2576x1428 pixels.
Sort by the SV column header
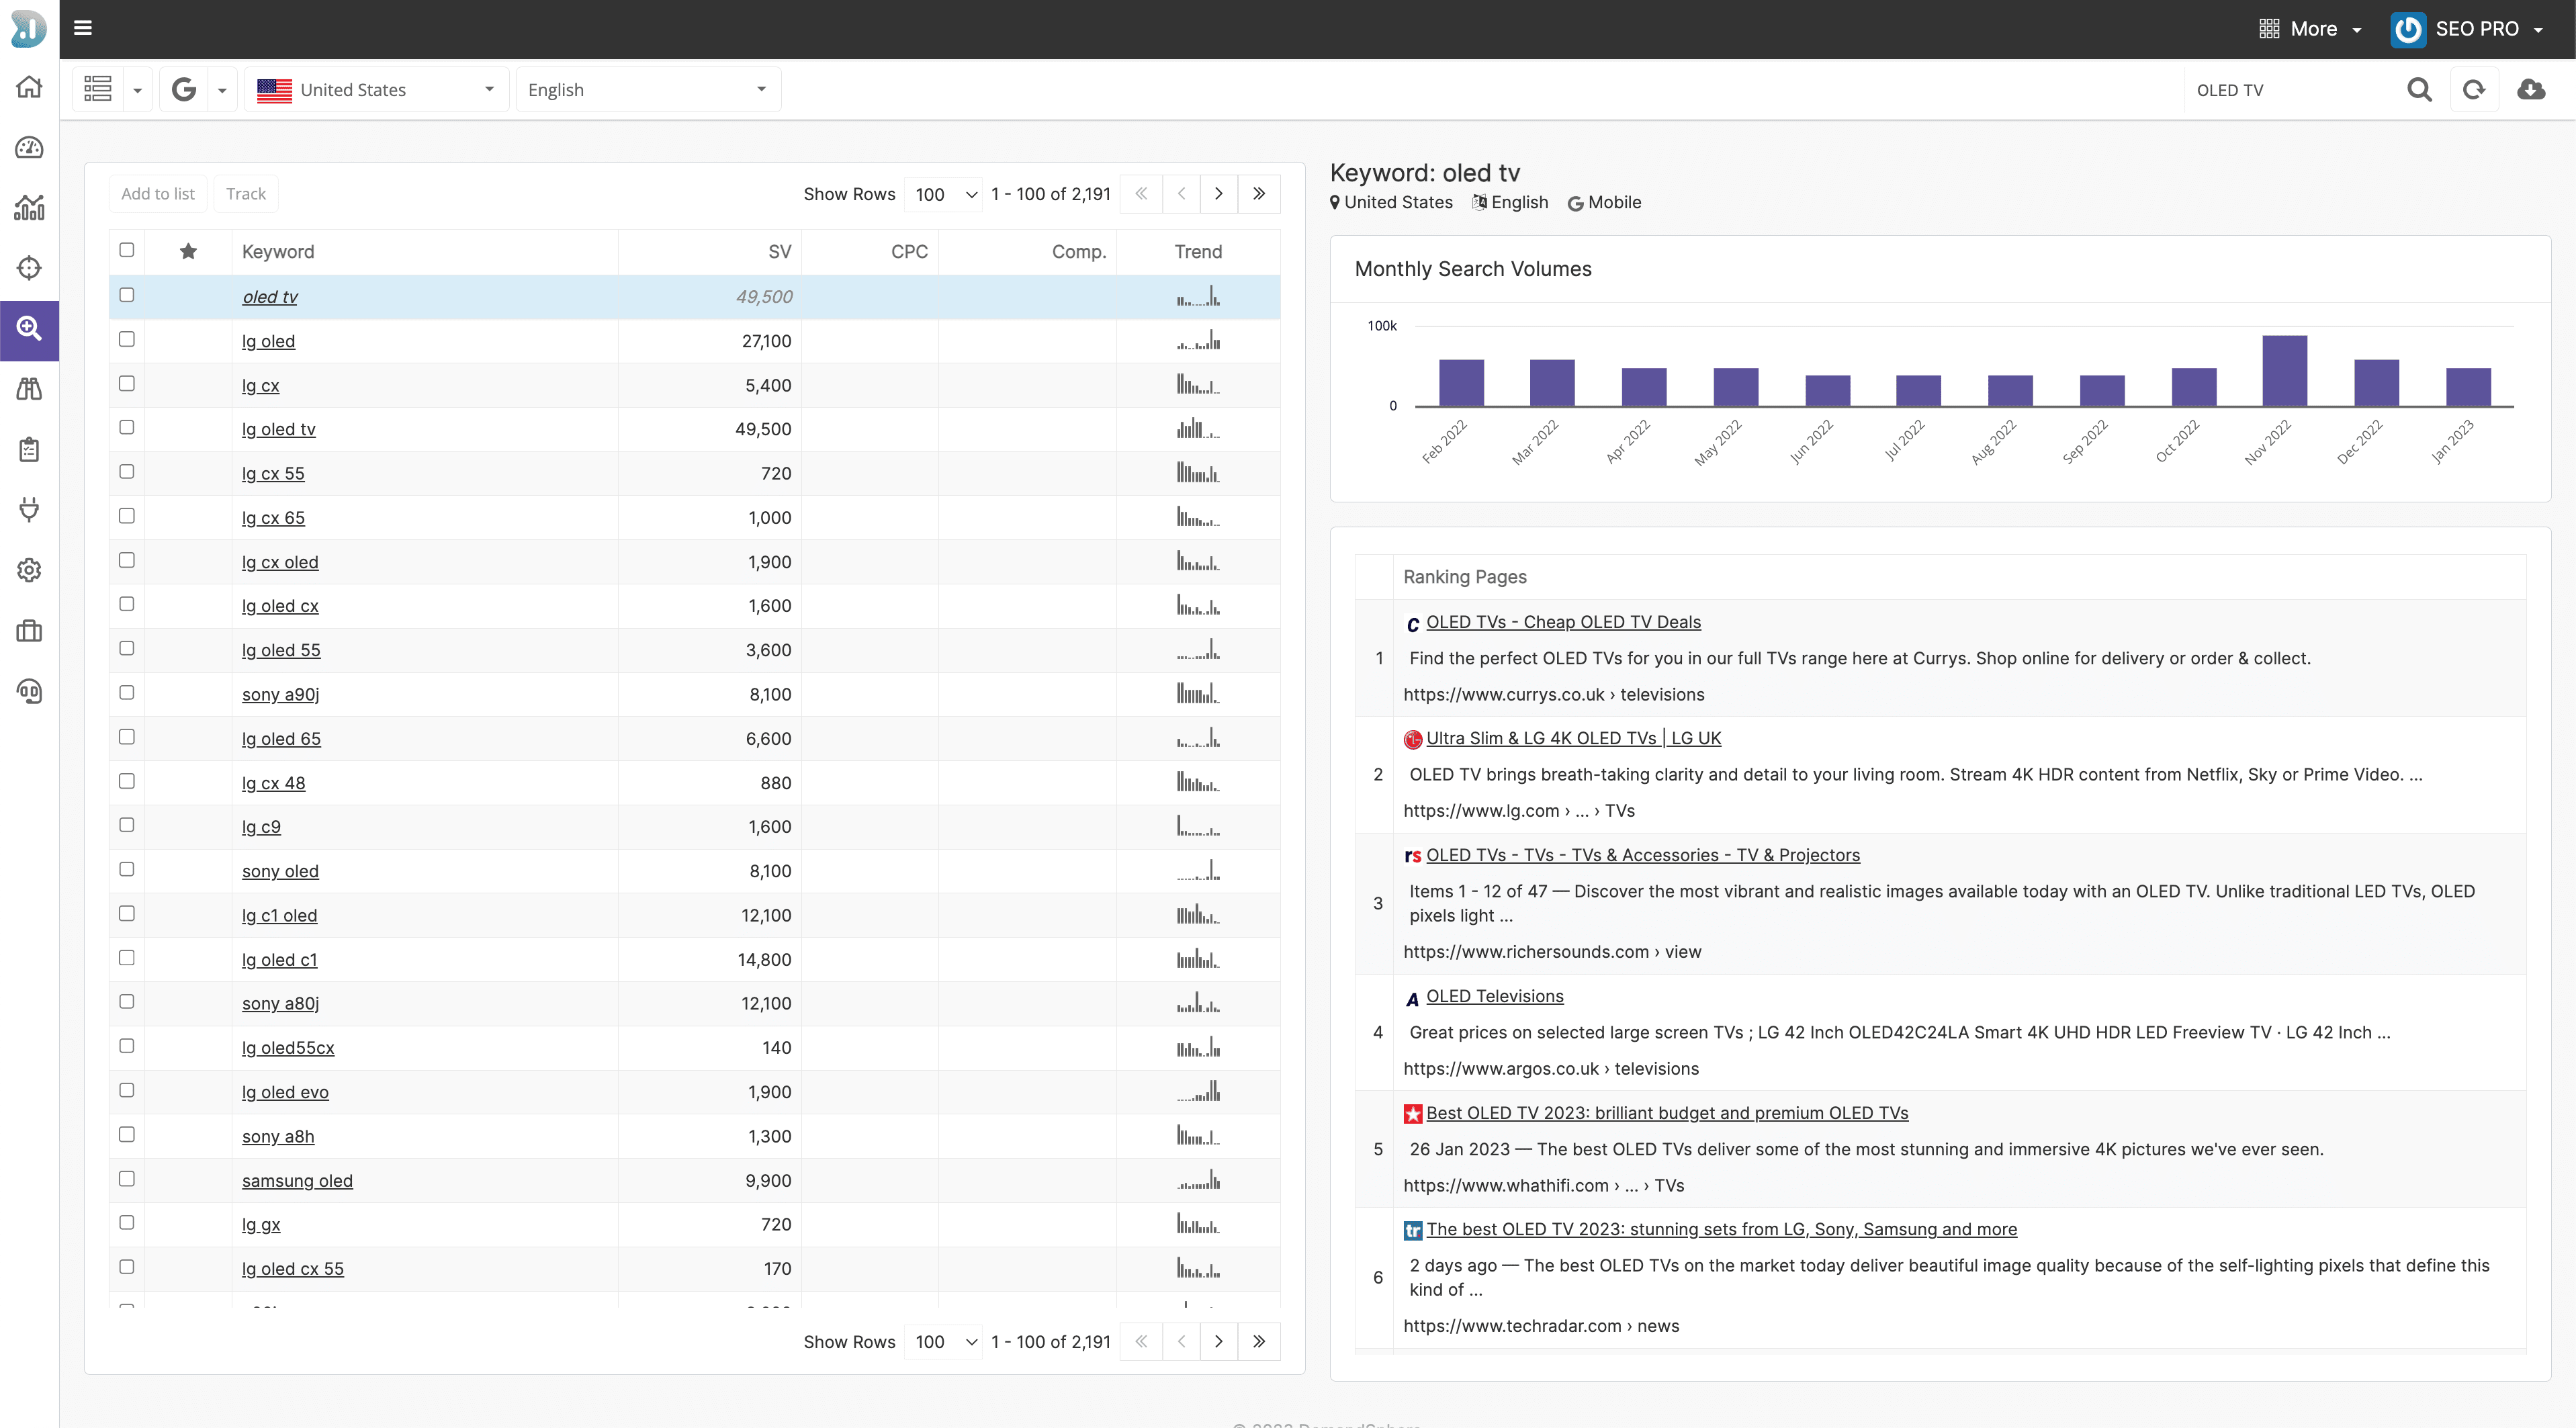[x=779, y=251]
